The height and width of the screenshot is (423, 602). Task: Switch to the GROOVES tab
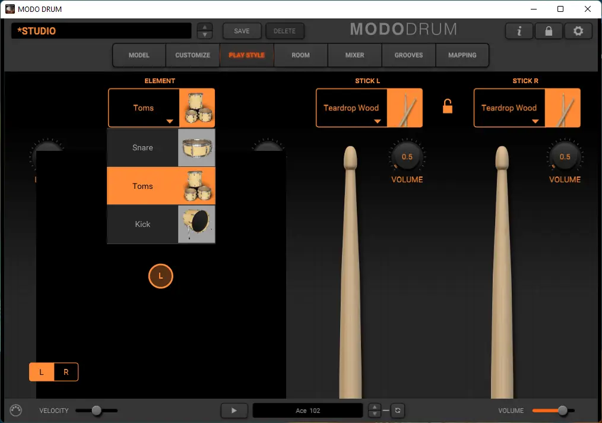408,55
